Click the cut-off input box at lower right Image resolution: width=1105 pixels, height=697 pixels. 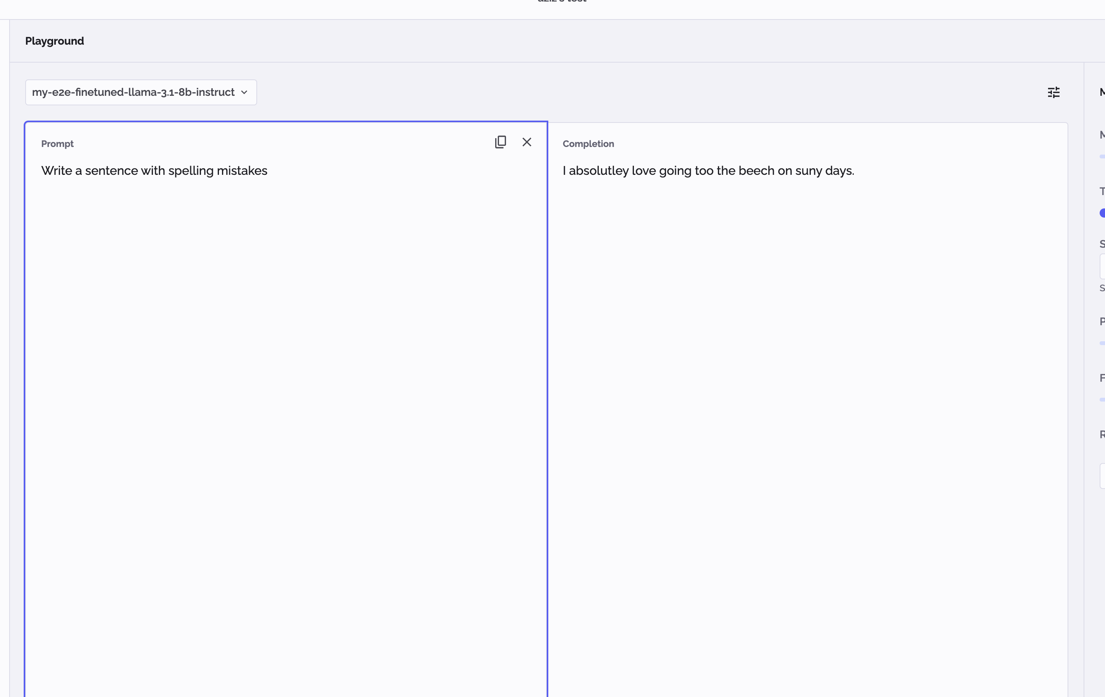click(1102, 476)
